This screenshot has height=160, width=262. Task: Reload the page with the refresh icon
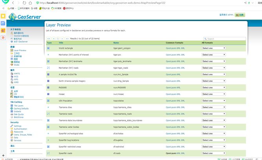[x=24, y=3]
